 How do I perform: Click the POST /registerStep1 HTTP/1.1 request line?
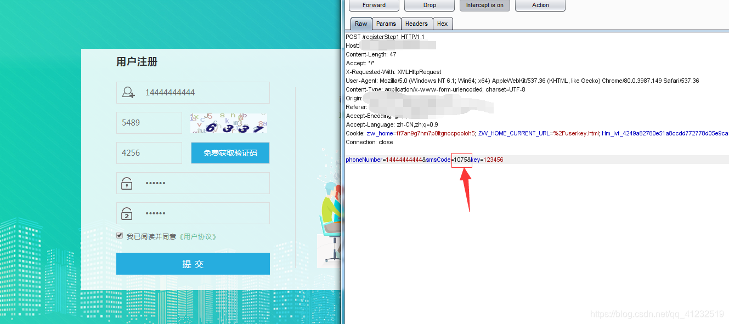click(385, 37)
